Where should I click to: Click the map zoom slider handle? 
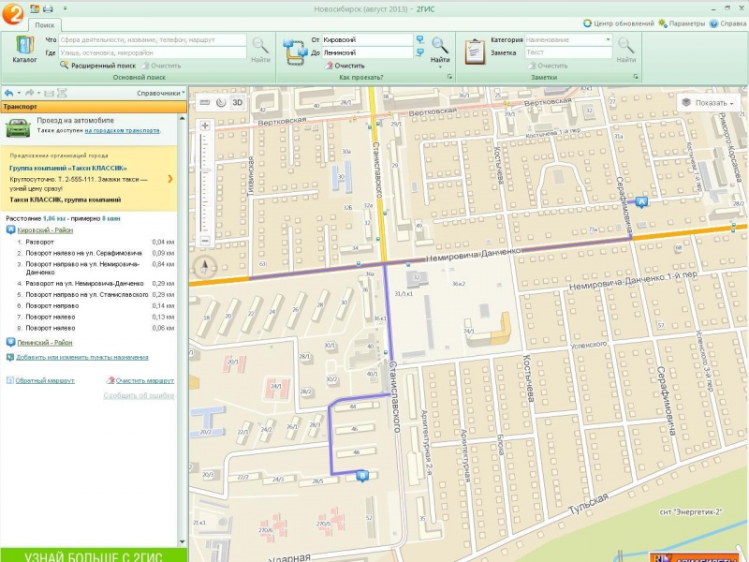point(205,170)
